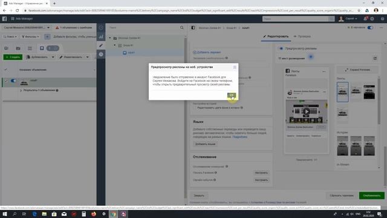Select the first stories placement thumbnail
This screenshot has width=387, height=218.
pos(343,146)
